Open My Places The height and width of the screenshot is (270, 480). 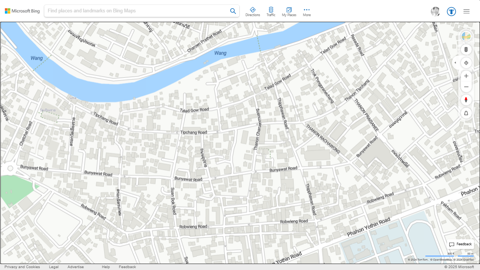coord(289,11)
